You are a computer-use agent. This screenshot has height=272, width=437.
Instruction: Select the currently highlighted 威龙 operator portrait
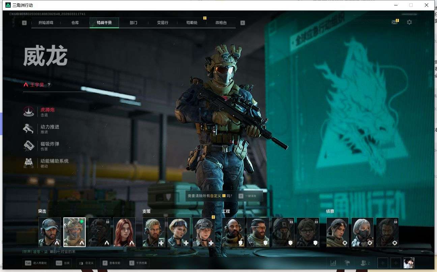point(75,232)
